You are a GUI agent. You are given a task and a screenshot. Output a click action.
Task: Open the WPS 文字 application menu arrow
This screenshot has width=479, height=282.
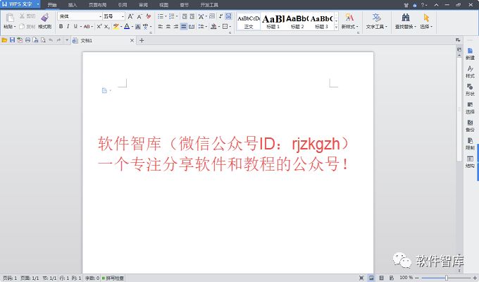[x=38, y=4]
